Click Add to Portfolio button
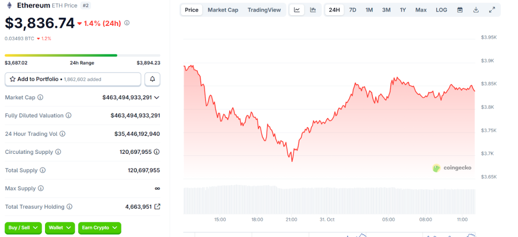This screenshot has height=237, width=518. pyautogui.click(x=73, y=79)
